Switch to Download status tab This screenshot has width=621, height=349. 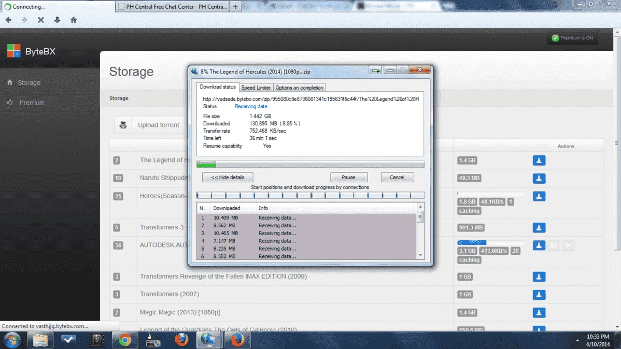pyautogui.click(x=217, y=87)
